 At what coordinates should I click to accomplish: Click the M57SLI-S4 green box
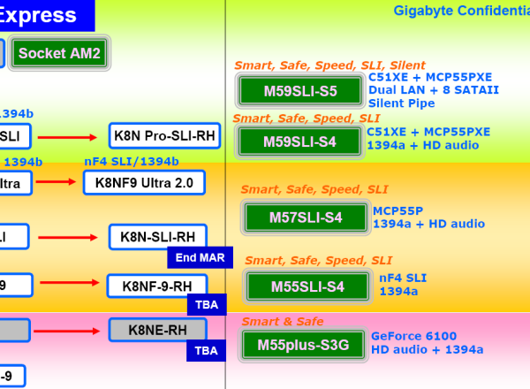pos(306,217)
